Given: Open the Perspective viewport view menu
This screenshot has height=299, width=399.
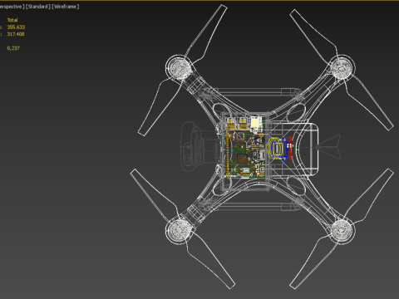Looking at the screenshot, I should (12, 7).
